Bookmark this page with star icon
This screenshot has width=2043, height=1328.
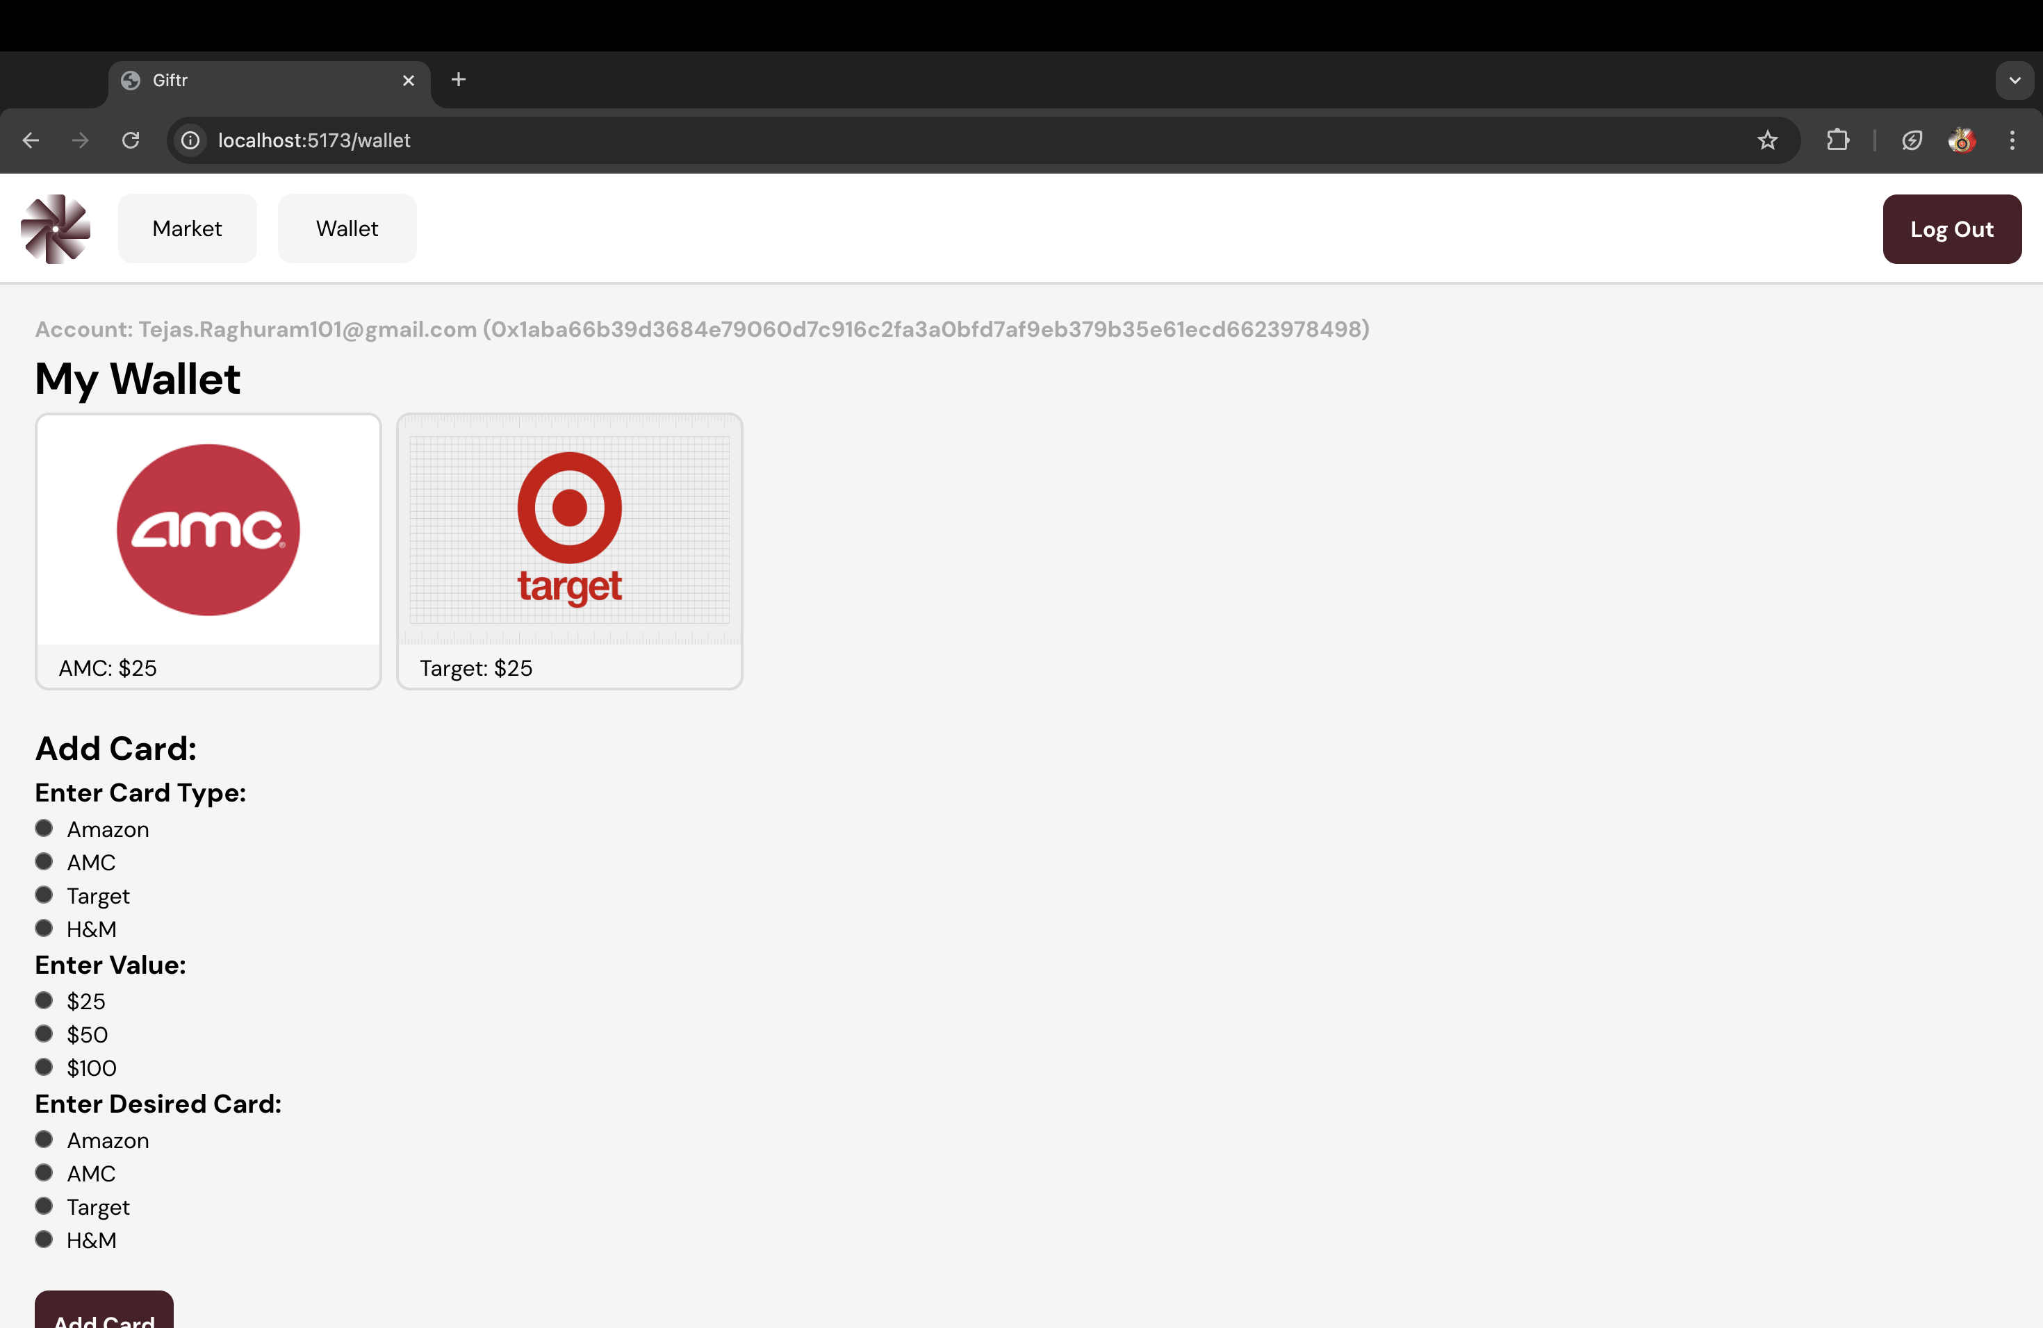1766,140
